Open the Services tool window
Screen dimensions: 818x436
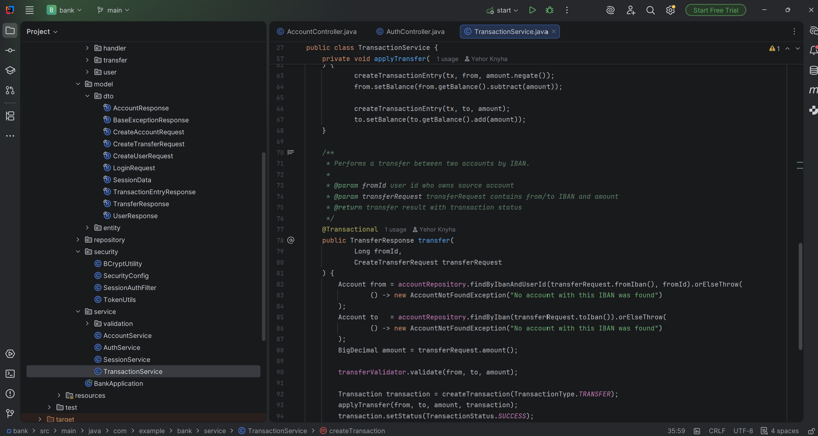[x=10, y=354]
